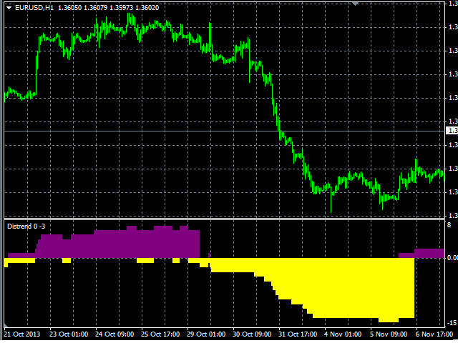Click the 29 Oct 01:00 time label

[206, 334]
